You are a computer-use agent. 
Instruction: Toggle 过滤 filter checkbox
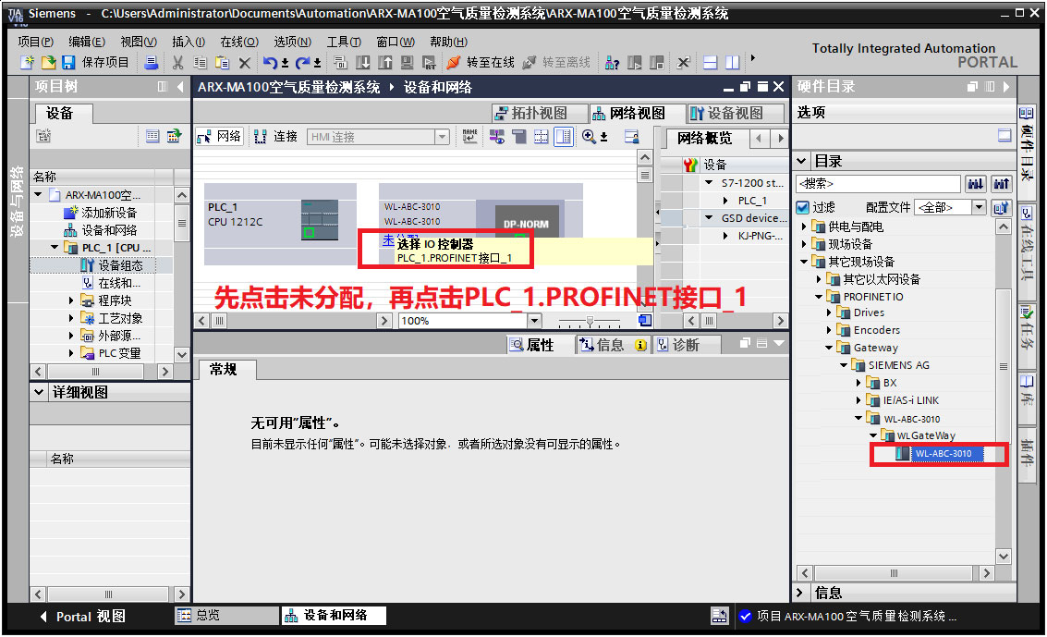pyautogui.click(x=803, y=208)
